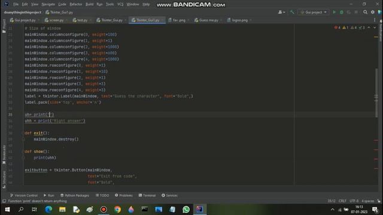Open Microsoft Edge from the taskbar
383x215 pixels.
(x=48, y=210)
